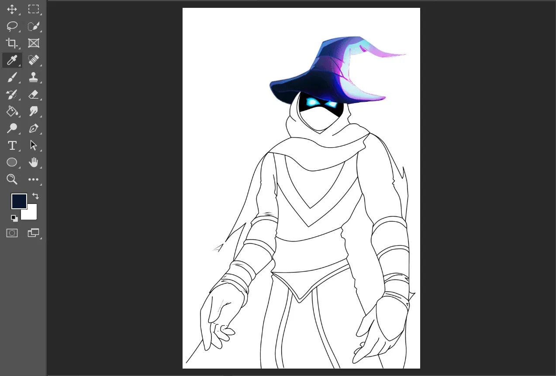Select the Frame tool

point(34,43)
